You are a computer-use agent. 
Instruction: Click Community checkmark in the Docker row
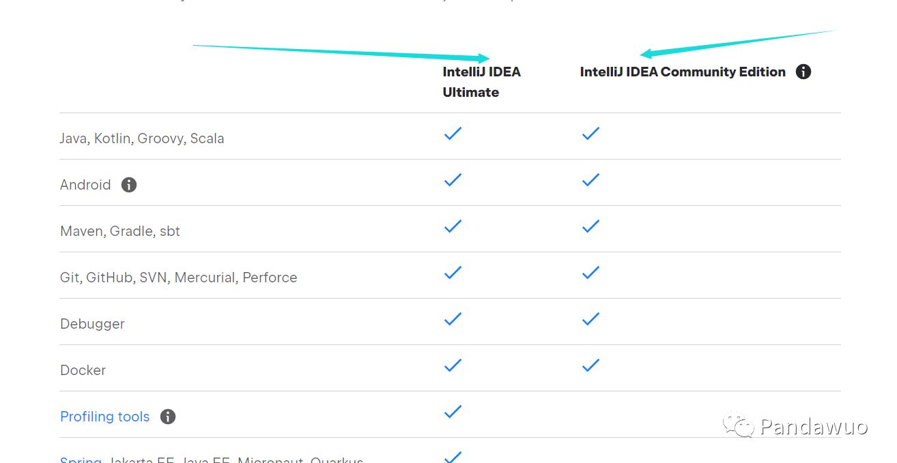pos(590,365)
